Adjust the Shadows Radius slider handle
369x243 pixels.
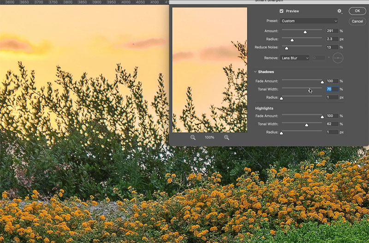(x=281, y=98)
